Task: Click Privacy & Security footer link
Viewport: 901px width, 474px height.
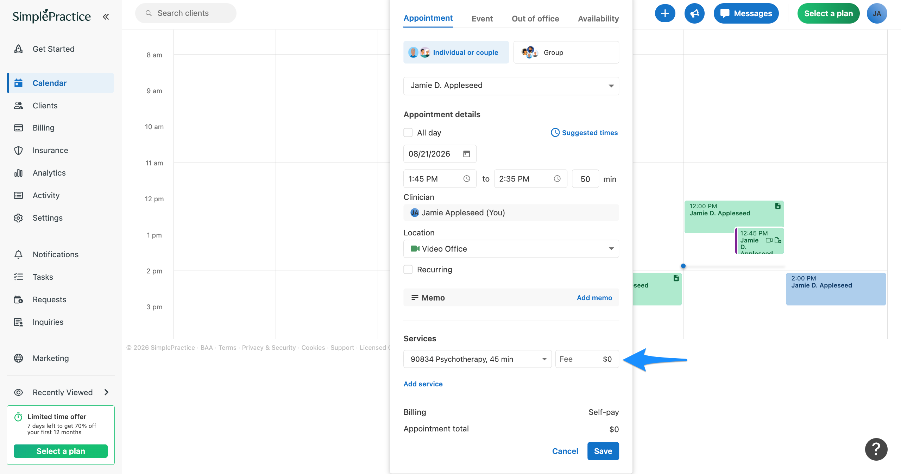Action: click(269, 348)
